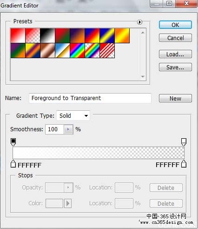198x229 pixels.
Task: Select the right transparent opacity stop
Action: click(x=184, y=142)
